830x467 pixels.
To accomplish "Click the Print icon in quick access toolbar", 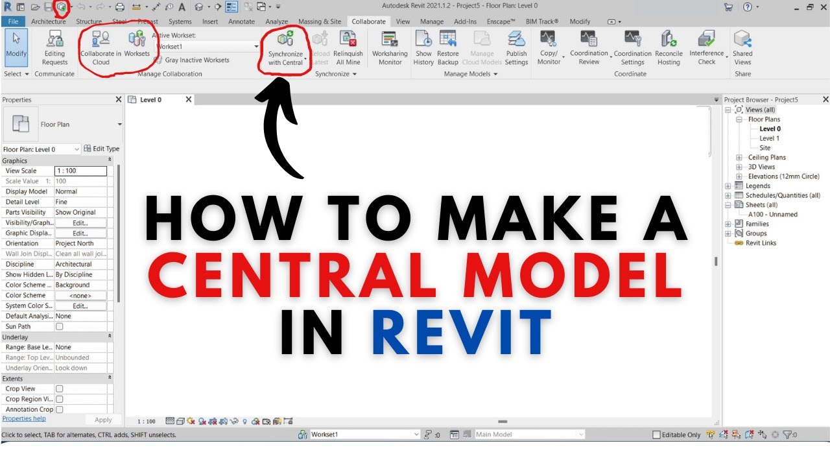I will click(119, 7).
